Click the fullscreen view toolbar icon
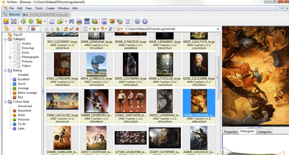 14,21
